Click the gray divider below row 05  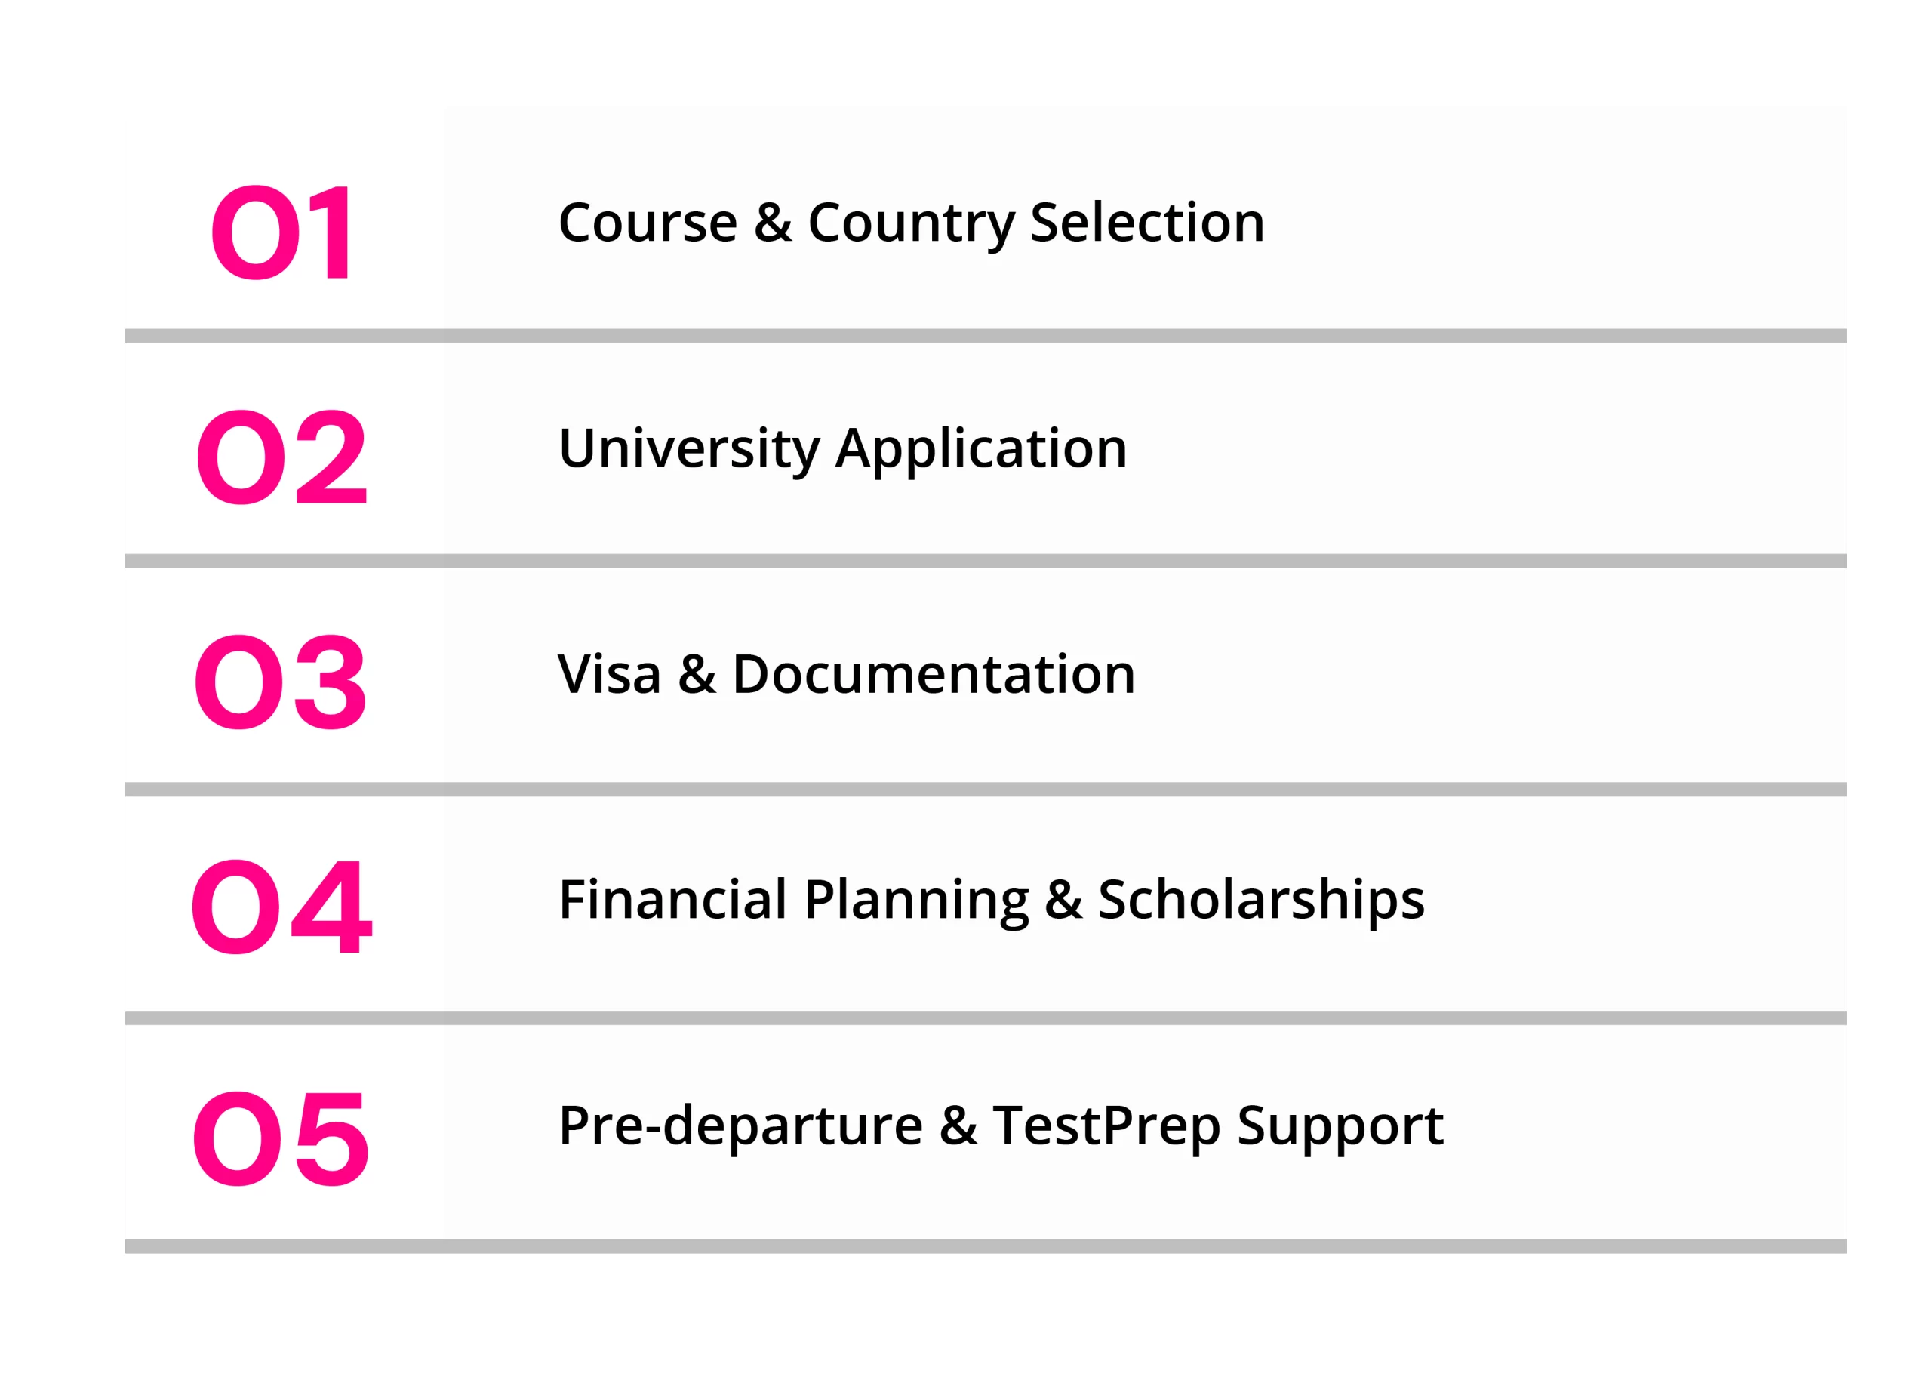pyautogui.click(x=986, y=1246)
